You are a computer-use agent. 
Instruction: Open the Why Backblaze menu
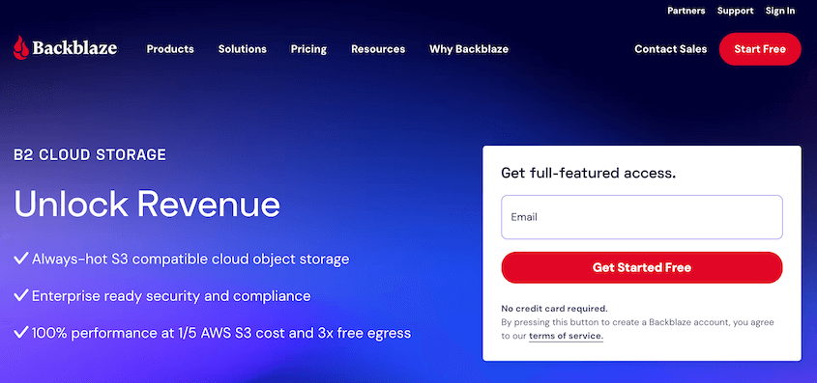point(469,49)
